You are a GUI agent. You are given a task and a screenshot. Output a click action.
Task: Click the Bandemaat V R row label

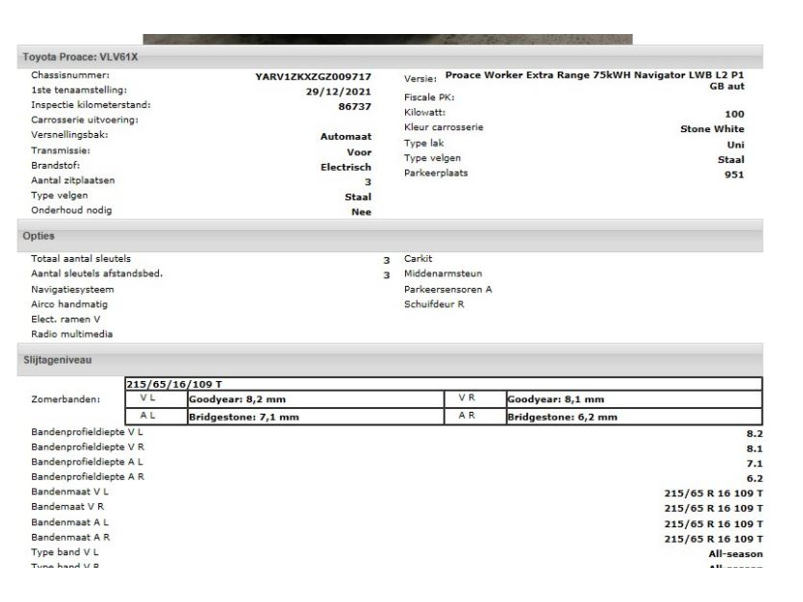(68, 507)
